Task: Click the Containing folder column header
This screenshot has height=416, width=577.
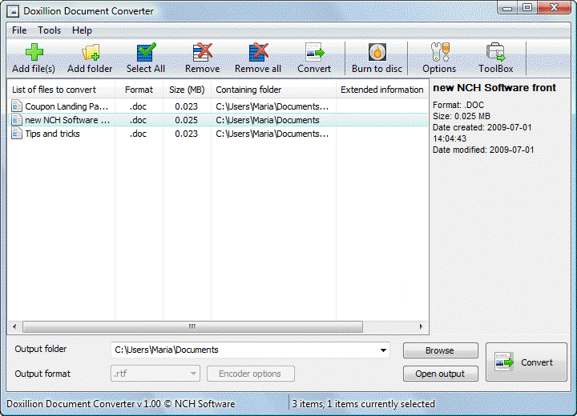Action: pos(273,90)
